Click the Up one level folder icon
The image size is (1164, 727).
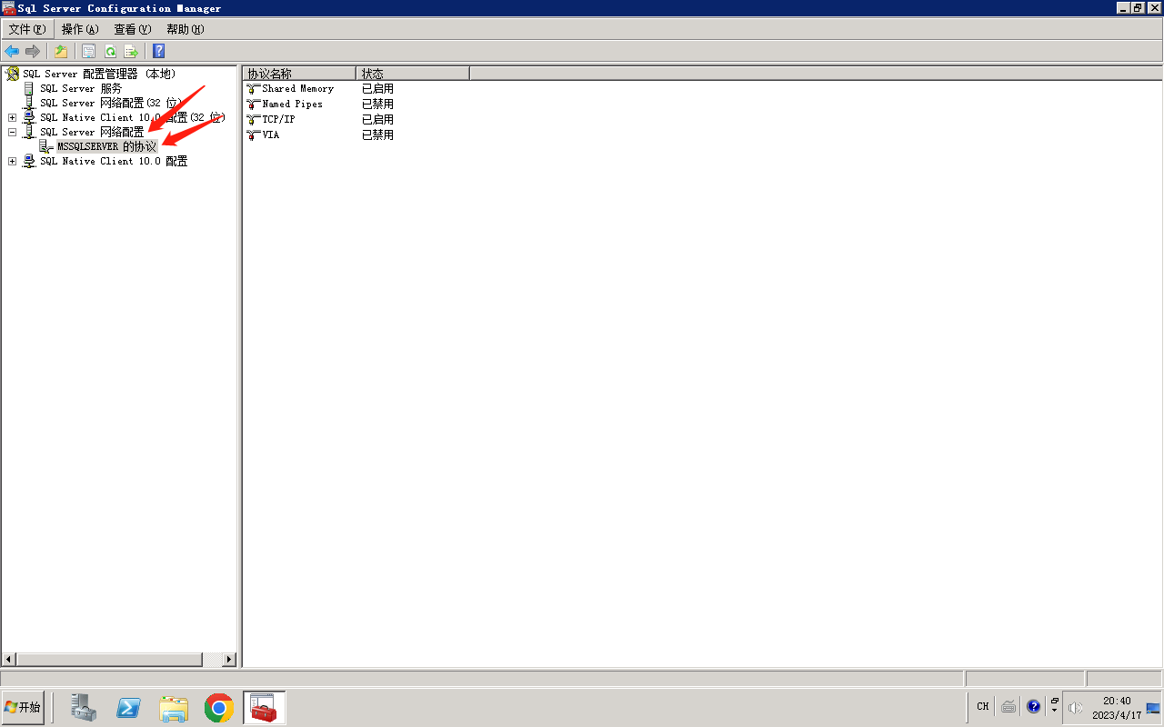[x=61, y=52]
